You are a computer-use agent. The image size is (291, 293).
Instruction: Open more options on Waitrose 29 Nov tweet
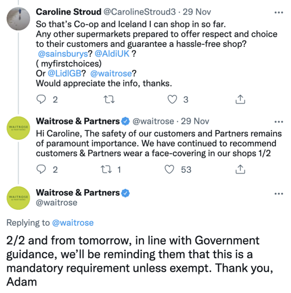(x=279, y=122)
